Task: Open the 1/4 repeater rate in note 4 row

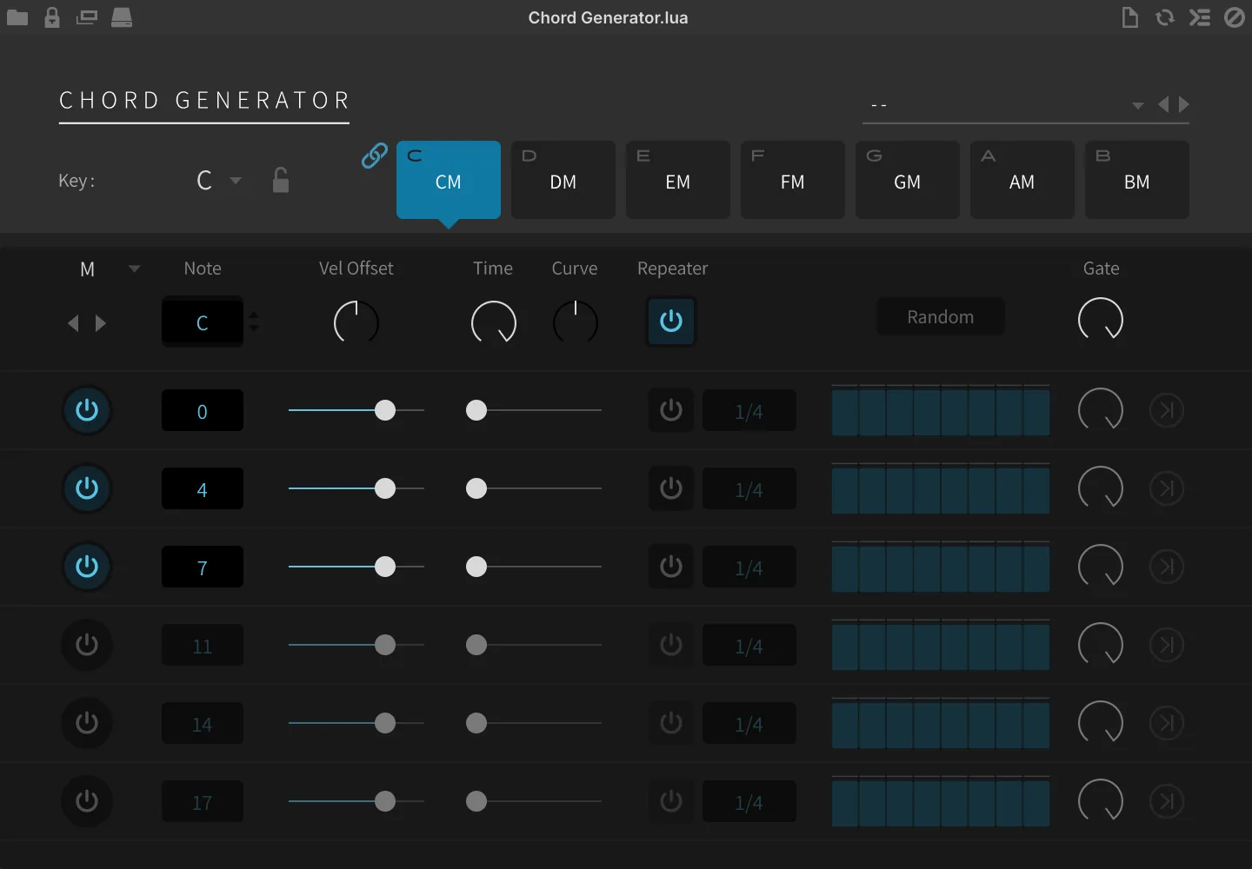Action: (x=749, y=489)
